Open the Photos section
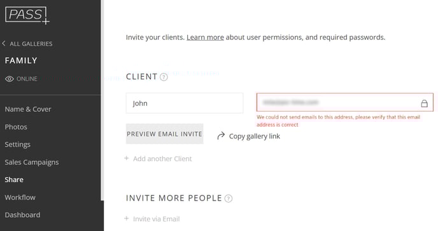Screen dimensions: 438x231 point(16,127)
